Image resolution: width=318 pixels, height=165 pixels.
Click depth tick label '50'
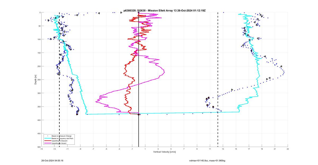(39, 26)
